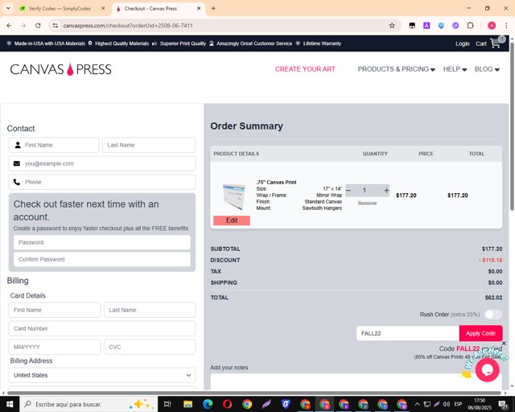Click the promo code field with FALL22
515x412 pixels.
pos(408,333)
